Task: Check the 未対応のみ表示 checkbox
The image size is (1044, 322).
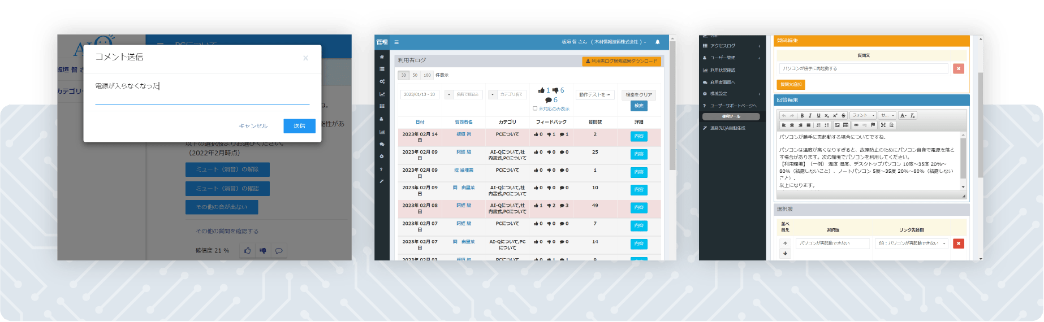Action: 535,108
